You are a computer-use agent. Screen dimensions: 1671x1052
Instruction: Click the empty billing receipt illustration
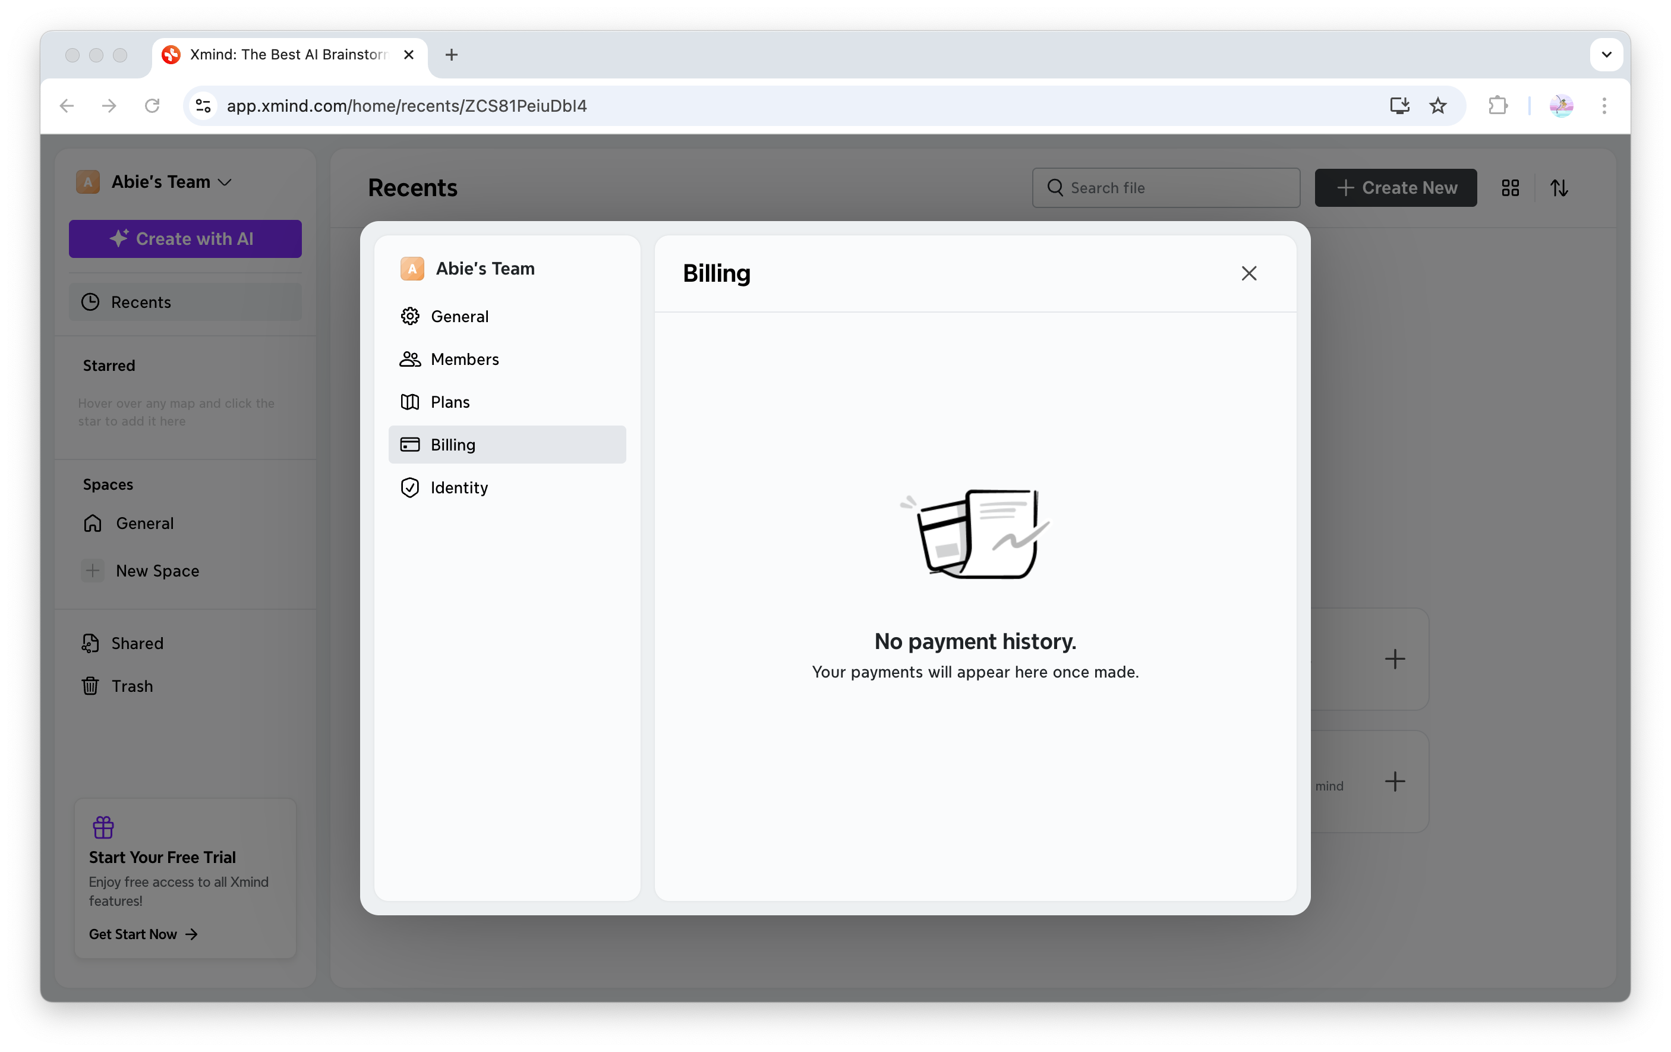pyautogui.click(x=975, y=533)
